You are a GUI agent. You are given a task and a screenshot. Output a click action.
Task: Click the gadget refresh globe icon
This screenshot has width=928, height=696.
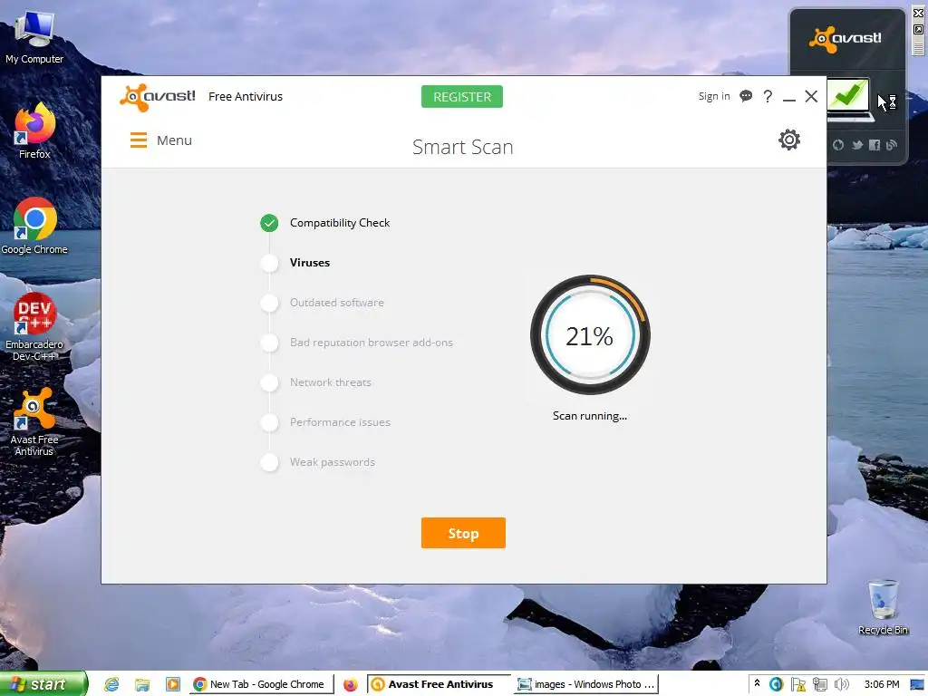(838, 145)
